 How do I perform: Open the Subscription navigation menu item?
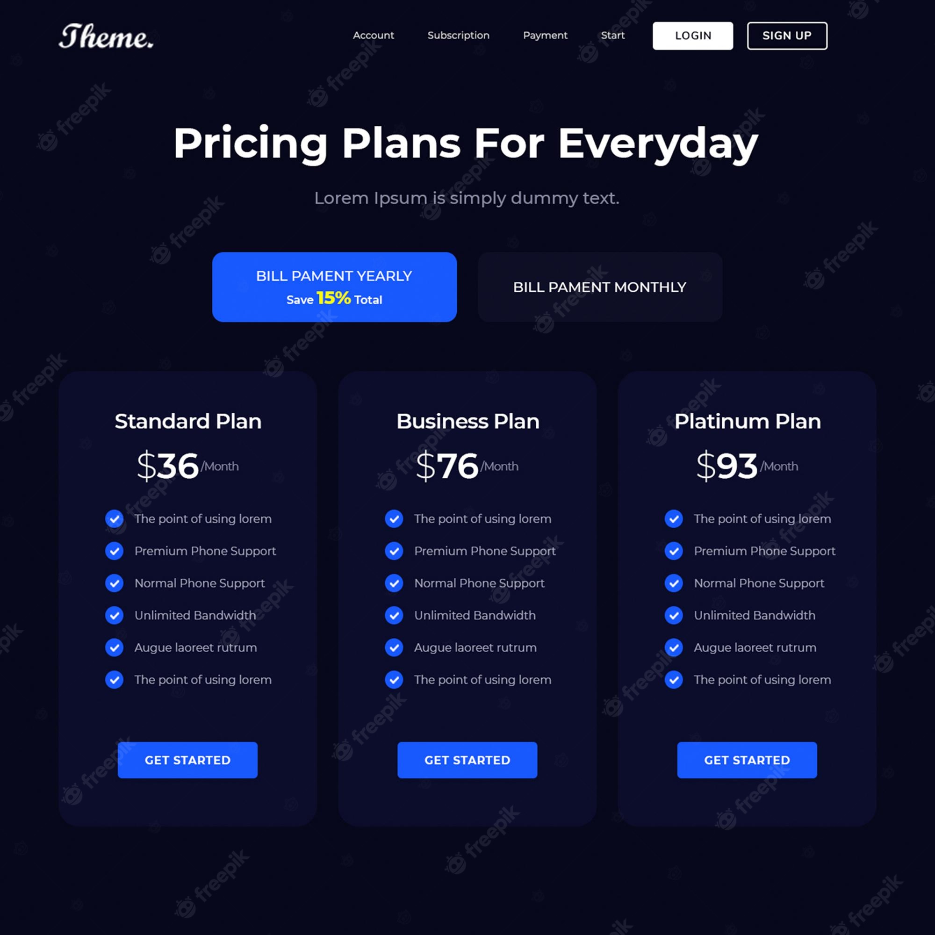(458, 35)
